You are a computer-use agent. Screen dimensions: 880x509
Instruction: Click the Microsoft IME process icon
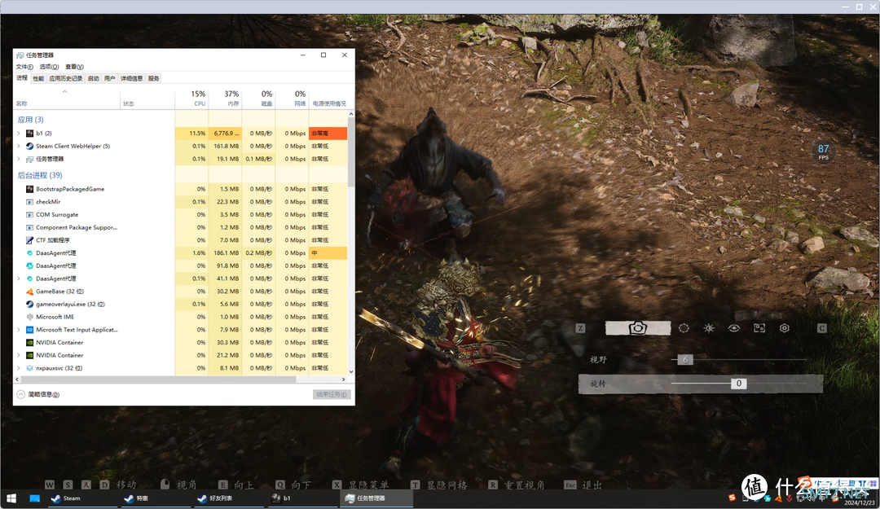coord(30,317)
